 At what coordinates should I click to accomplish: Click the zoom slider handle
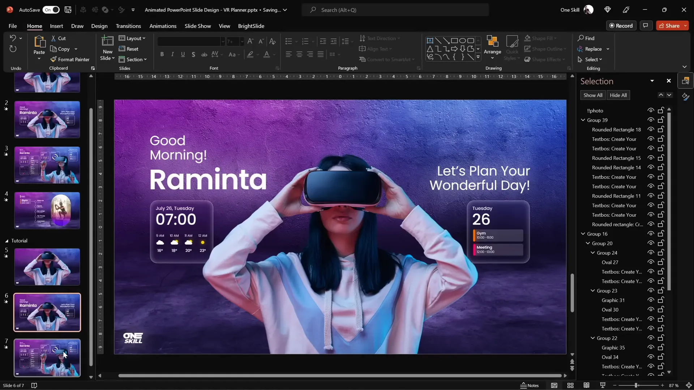click(636, 386)
